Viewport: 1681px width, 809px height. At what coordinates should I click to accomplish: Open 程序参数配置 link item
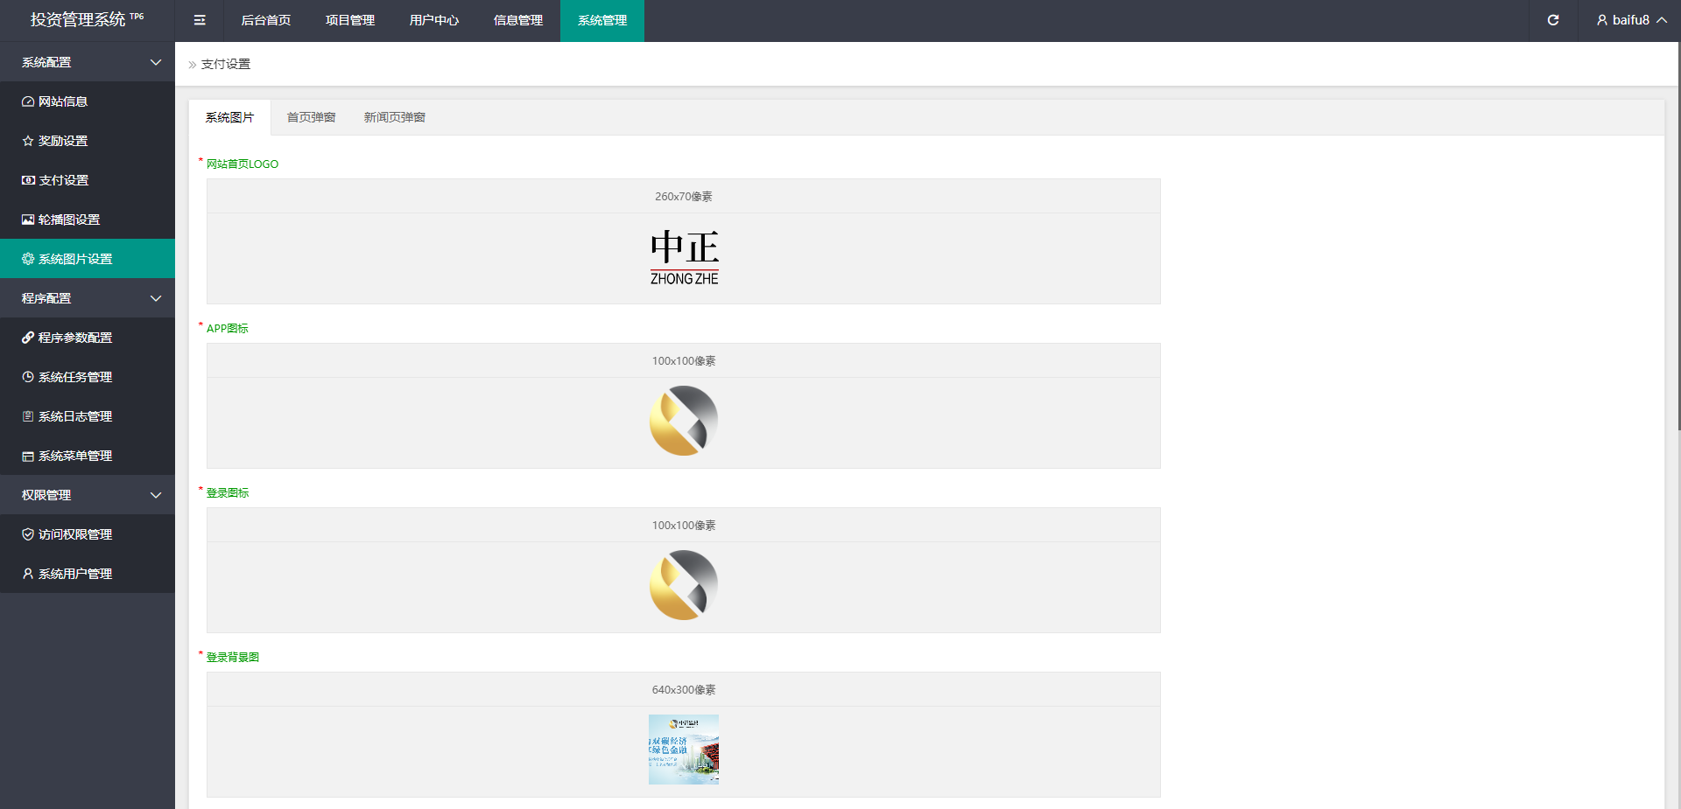tap(75, 338)
